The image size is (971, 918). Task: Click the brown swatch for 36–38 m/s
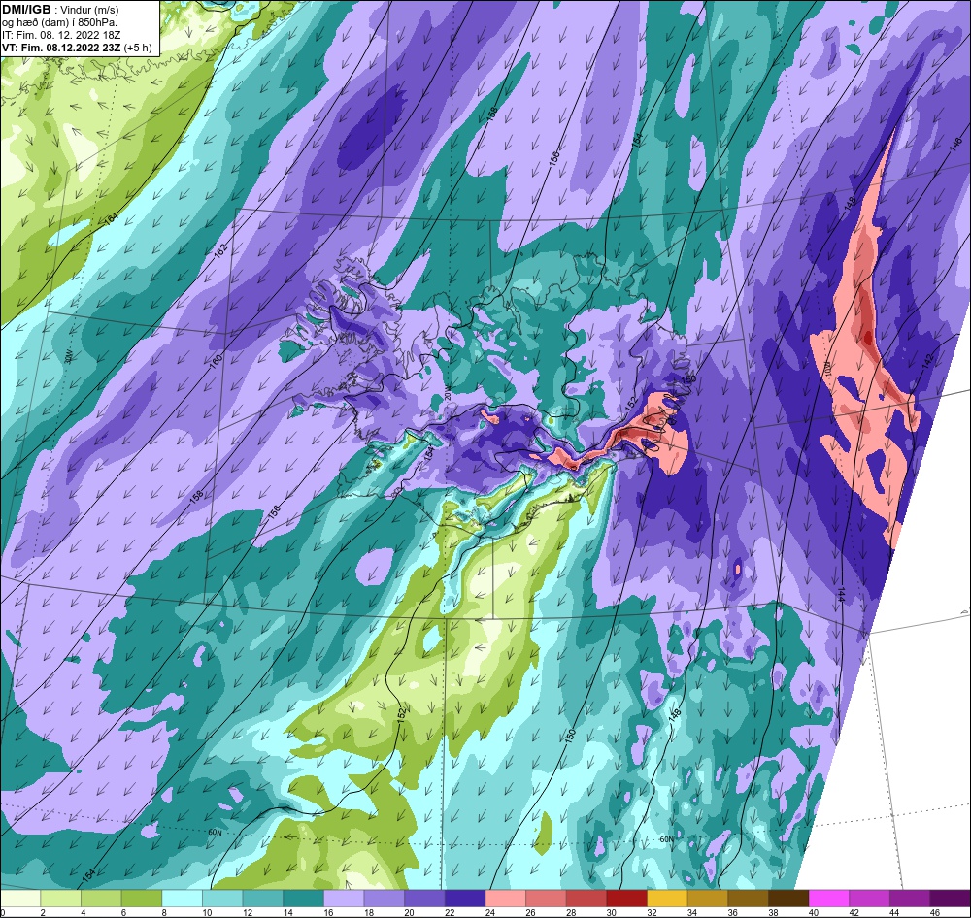(749, 898)
